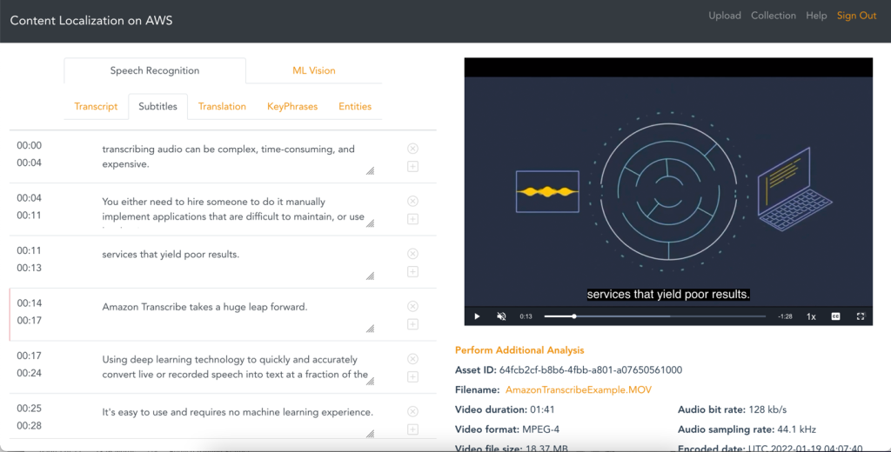Image resolution: width=891 pixels, height=452 pixels.
Task: Edit the "It's easy to use" subtitle text
Action: click(x=236, y=420)
